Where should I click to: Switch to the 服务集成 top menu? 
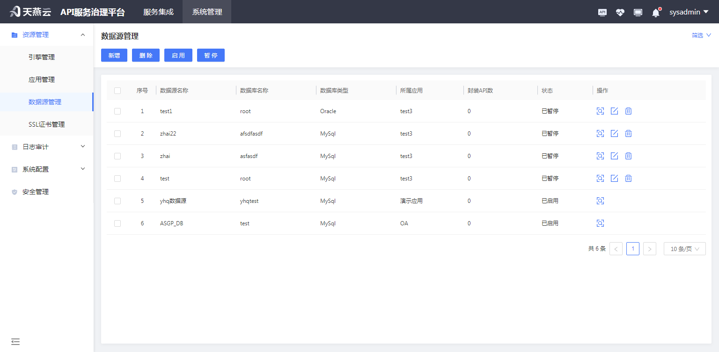158,12
